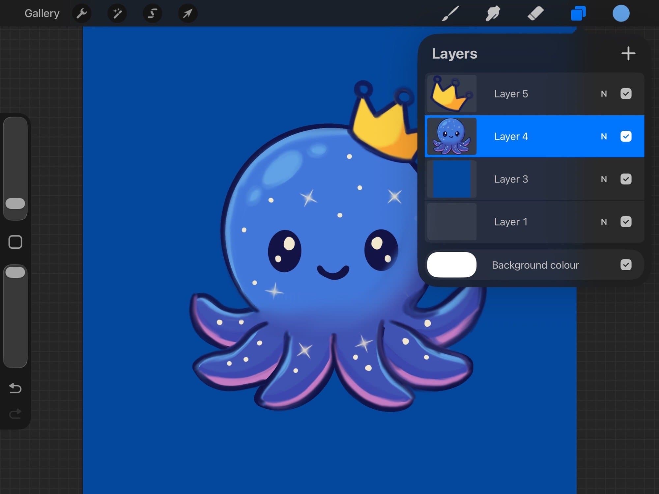Open the active blue colour swatch
The width and height of the screenshot is (659, 494).
(621, 14)
